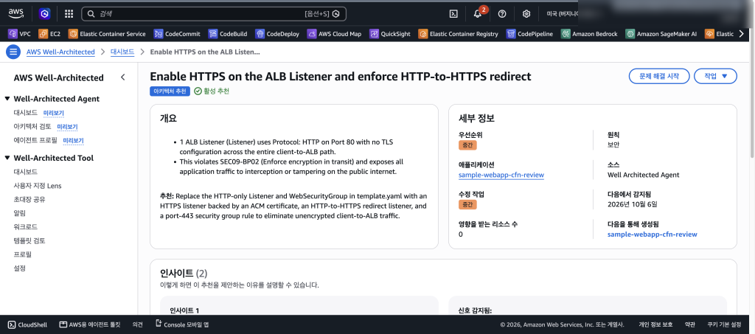Collapse the AWS Well-Architected side panel
This screenshot has width=755, height=334.
coord(123,77)
